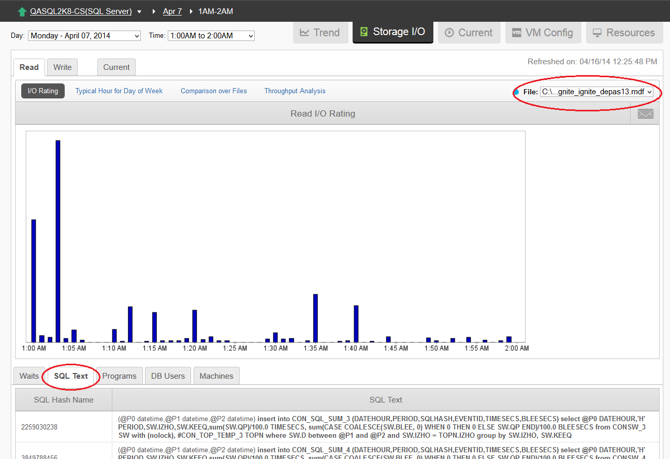Click the bar at 1:20 AM

(x=195, y=326)
